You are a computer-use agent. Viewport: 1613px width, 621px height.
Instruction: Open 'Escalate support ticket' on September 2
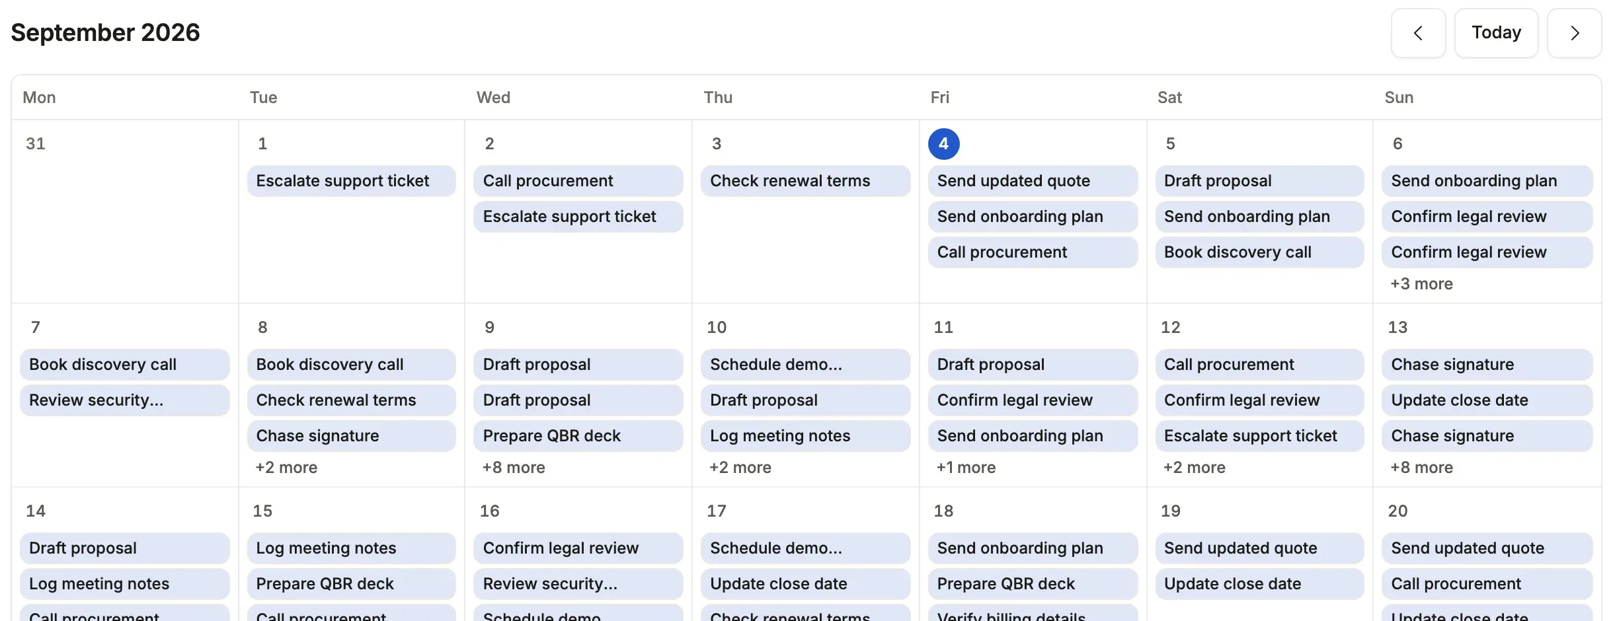tap(578, 217)
